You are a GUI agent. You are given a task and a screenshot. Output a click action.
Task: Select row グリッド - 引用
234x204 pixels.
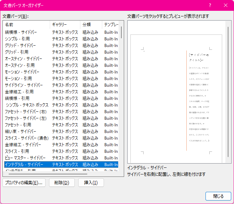[x=61, y=52]
